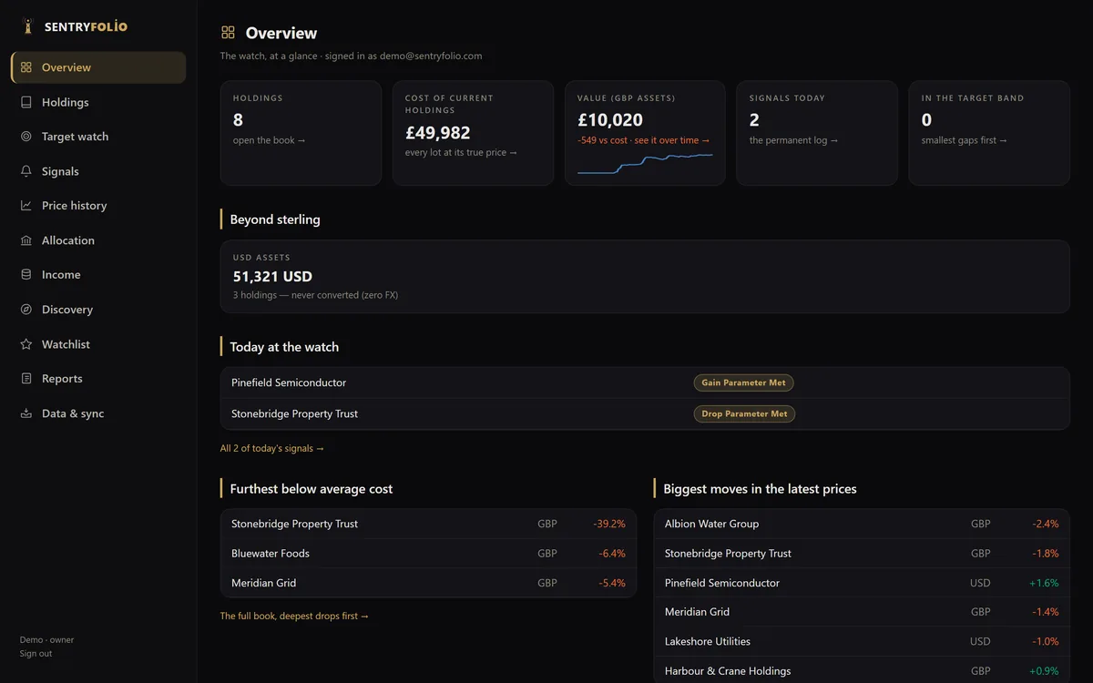Screen dimensions: 1093x683
Task: Select the active Overview menu item
Action: coord(98,67)
